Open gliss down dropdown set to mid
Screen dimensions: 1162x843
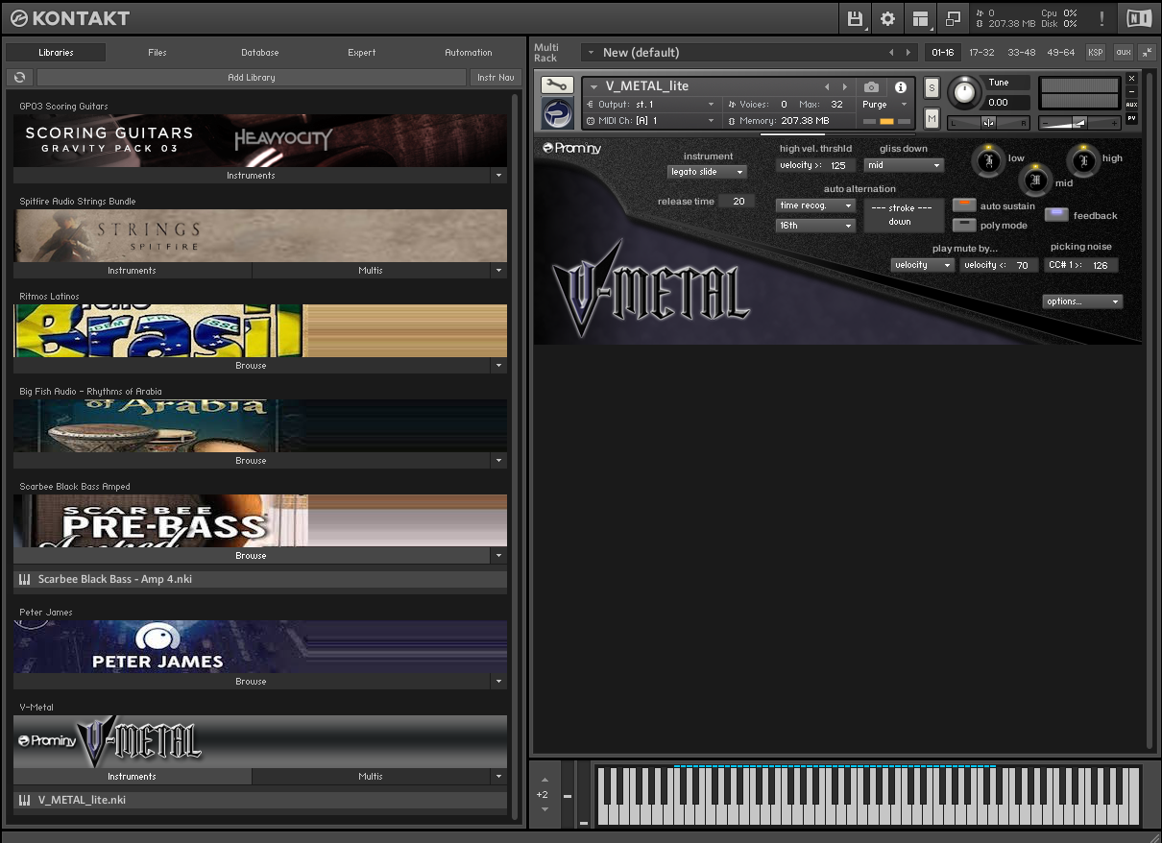[904, 165]
